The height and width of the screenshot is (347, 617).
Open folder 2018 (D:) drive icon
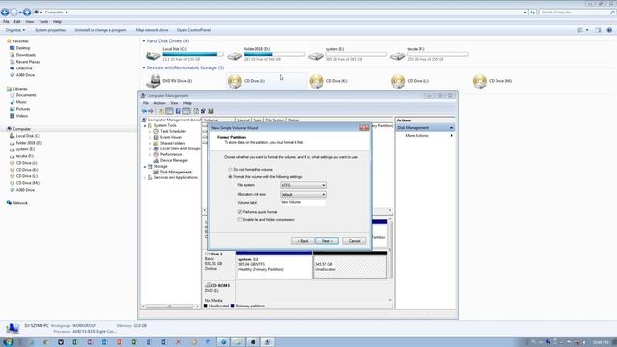pos(234,56)
